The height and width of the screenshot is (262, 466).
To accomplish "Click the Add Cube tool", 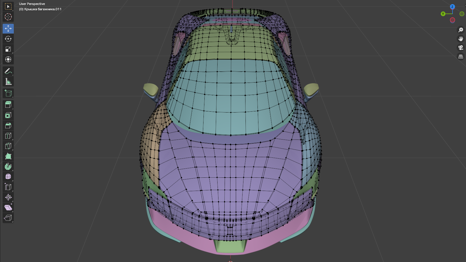I will [x=8, y=93].
